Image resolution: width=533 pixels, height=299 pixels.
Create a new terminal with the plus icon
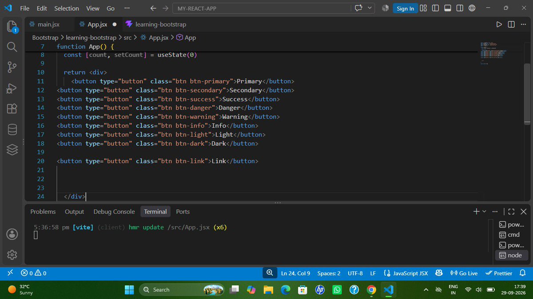[477, 212]
